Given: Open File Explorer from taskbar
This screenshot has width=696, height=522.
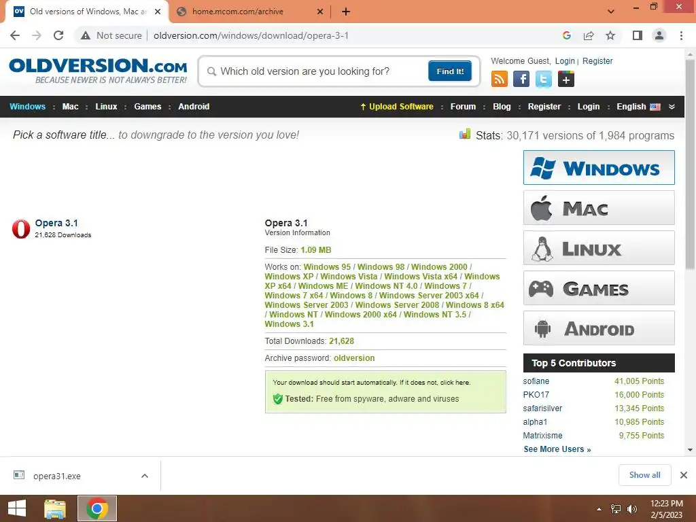Looking at the screenshot, I should coord(55,508).
